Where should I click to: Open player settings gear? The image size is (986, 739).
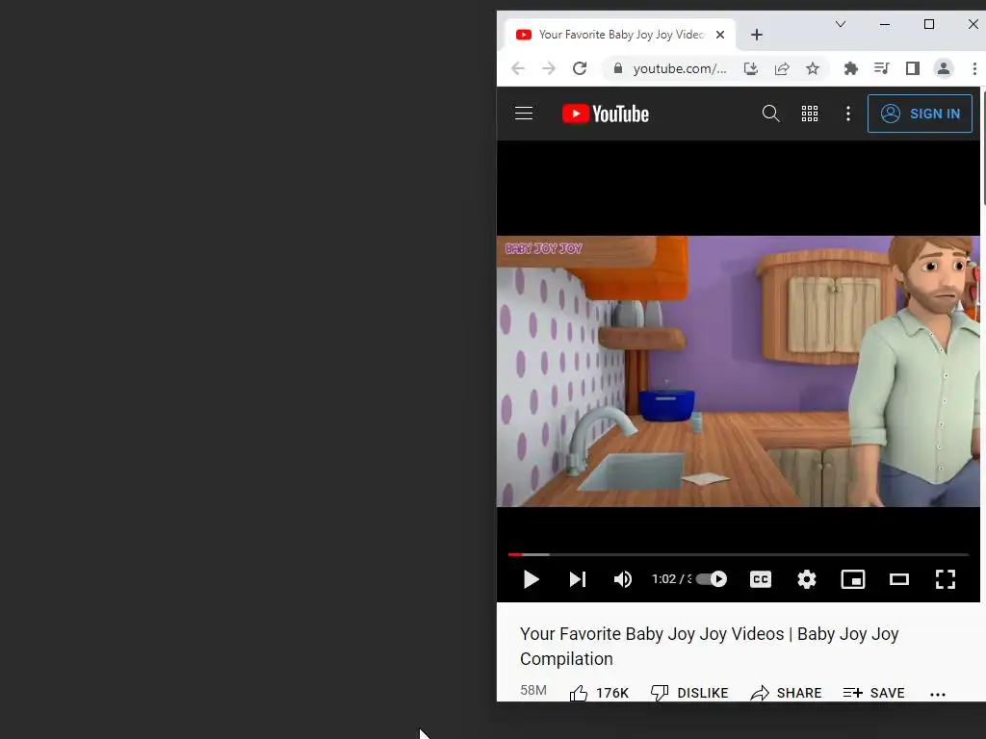coord(807,579)
